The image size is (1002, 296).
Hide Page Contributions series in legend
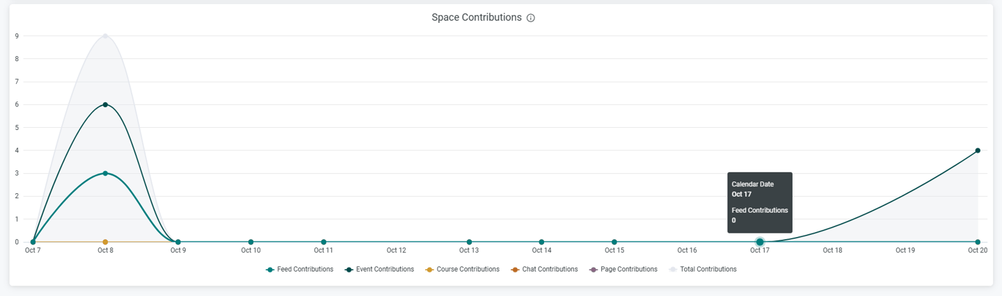(x=623, y=270)
